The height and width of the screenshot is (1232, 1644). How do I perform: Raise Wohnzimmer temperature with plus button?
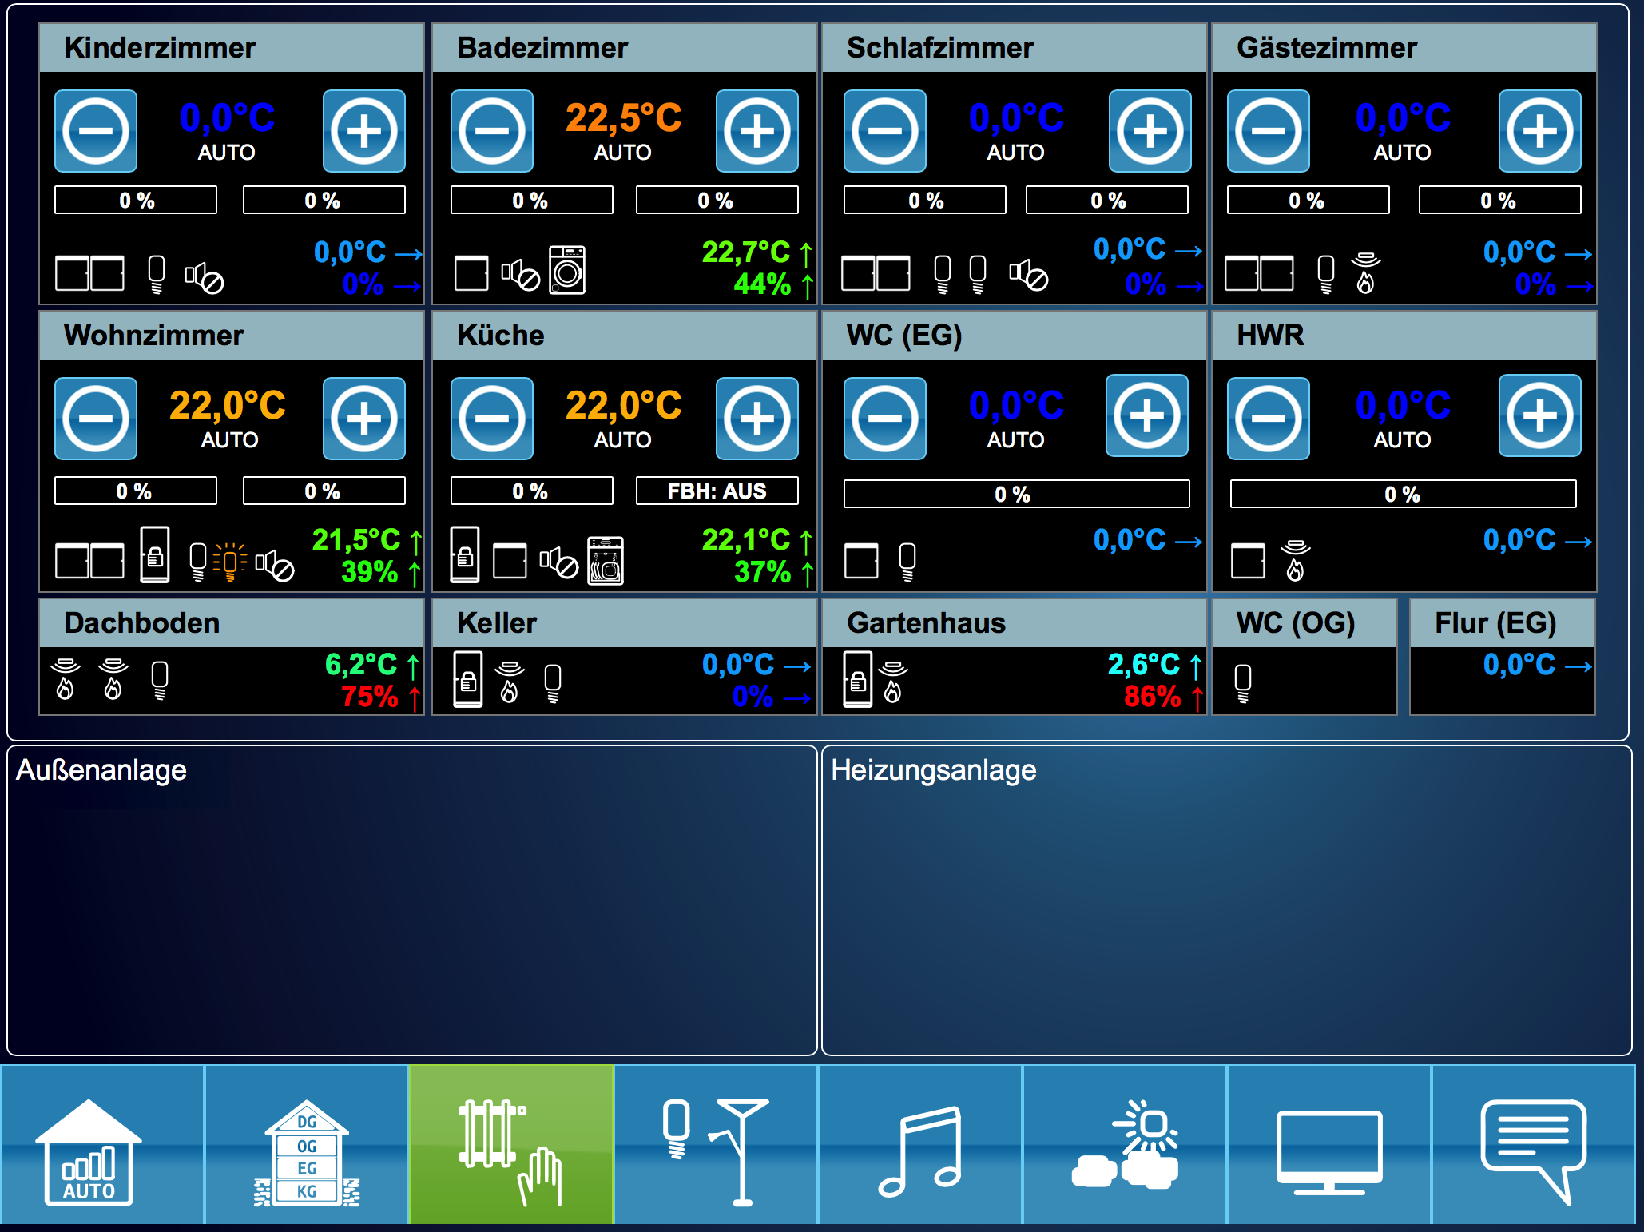coord(364,419)
